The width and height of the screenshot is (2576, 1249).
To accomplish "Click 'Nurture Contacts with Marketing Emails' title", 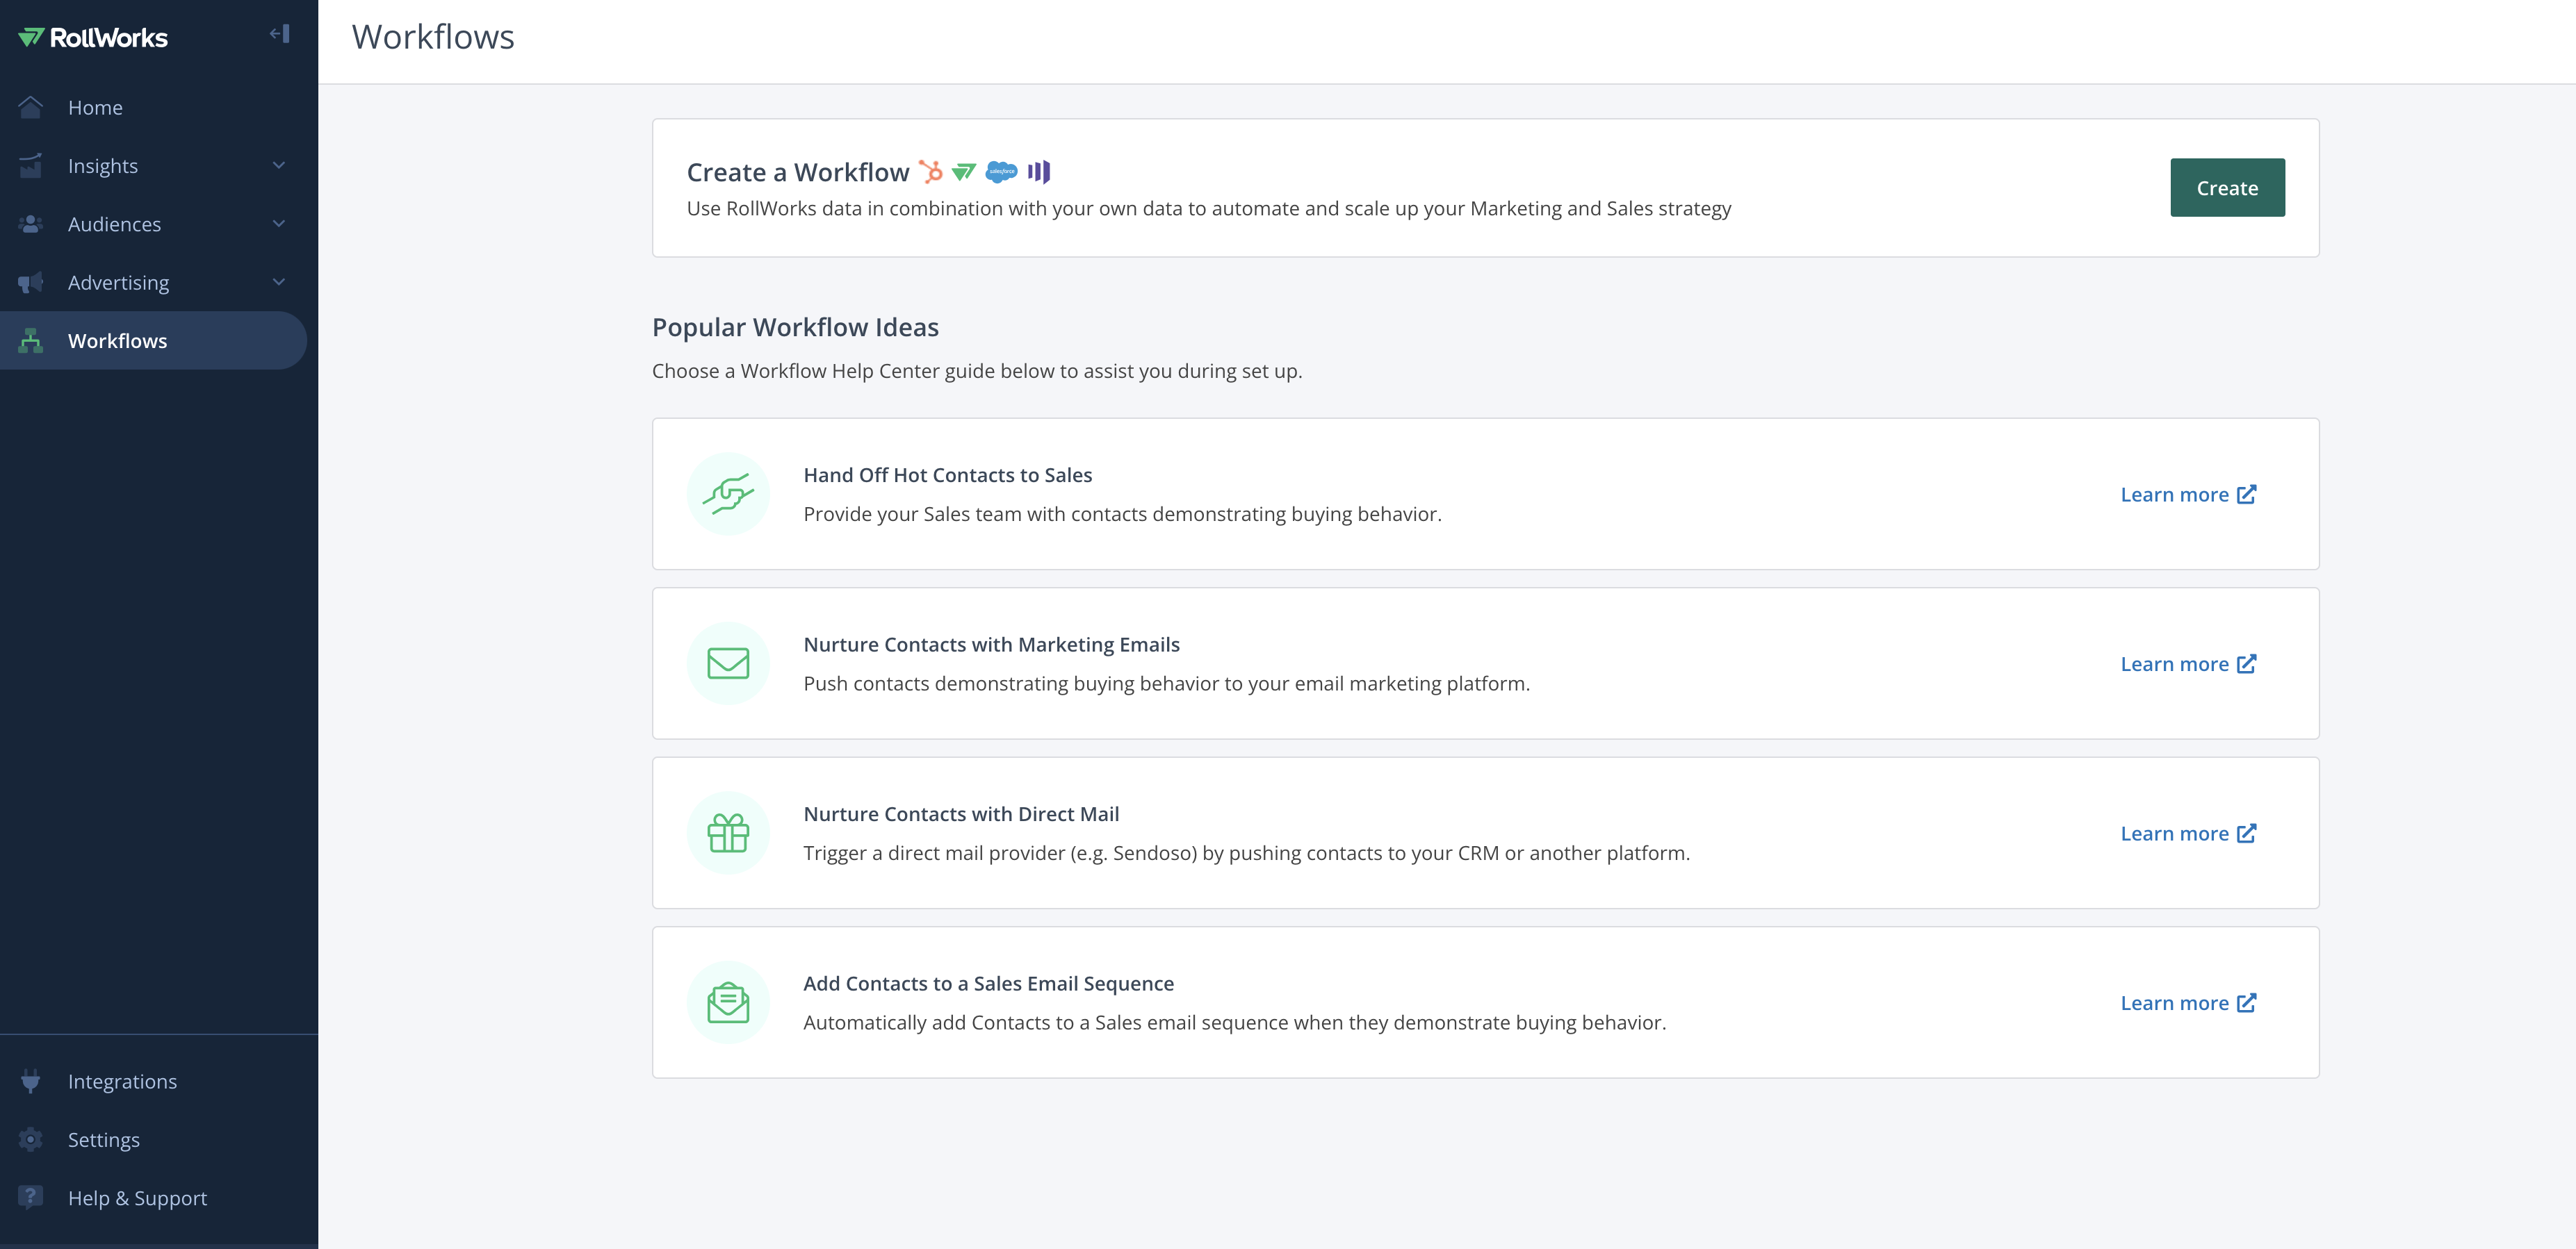I will click(991, 645).
